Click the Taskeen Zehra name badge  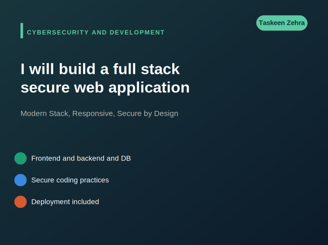point(282,23)
